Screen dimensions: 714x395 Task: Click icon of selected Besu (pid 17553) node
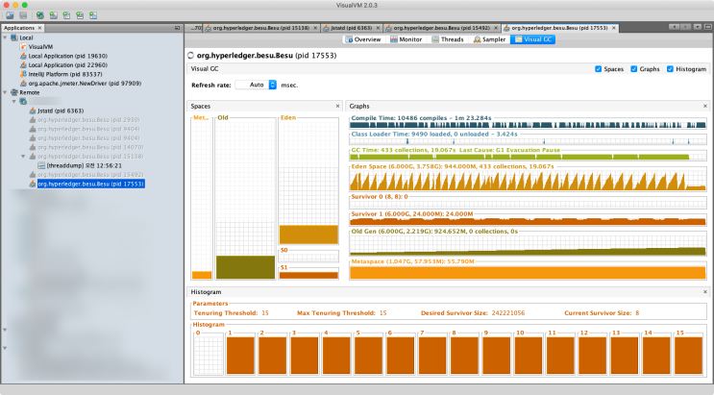coord(33,184)
